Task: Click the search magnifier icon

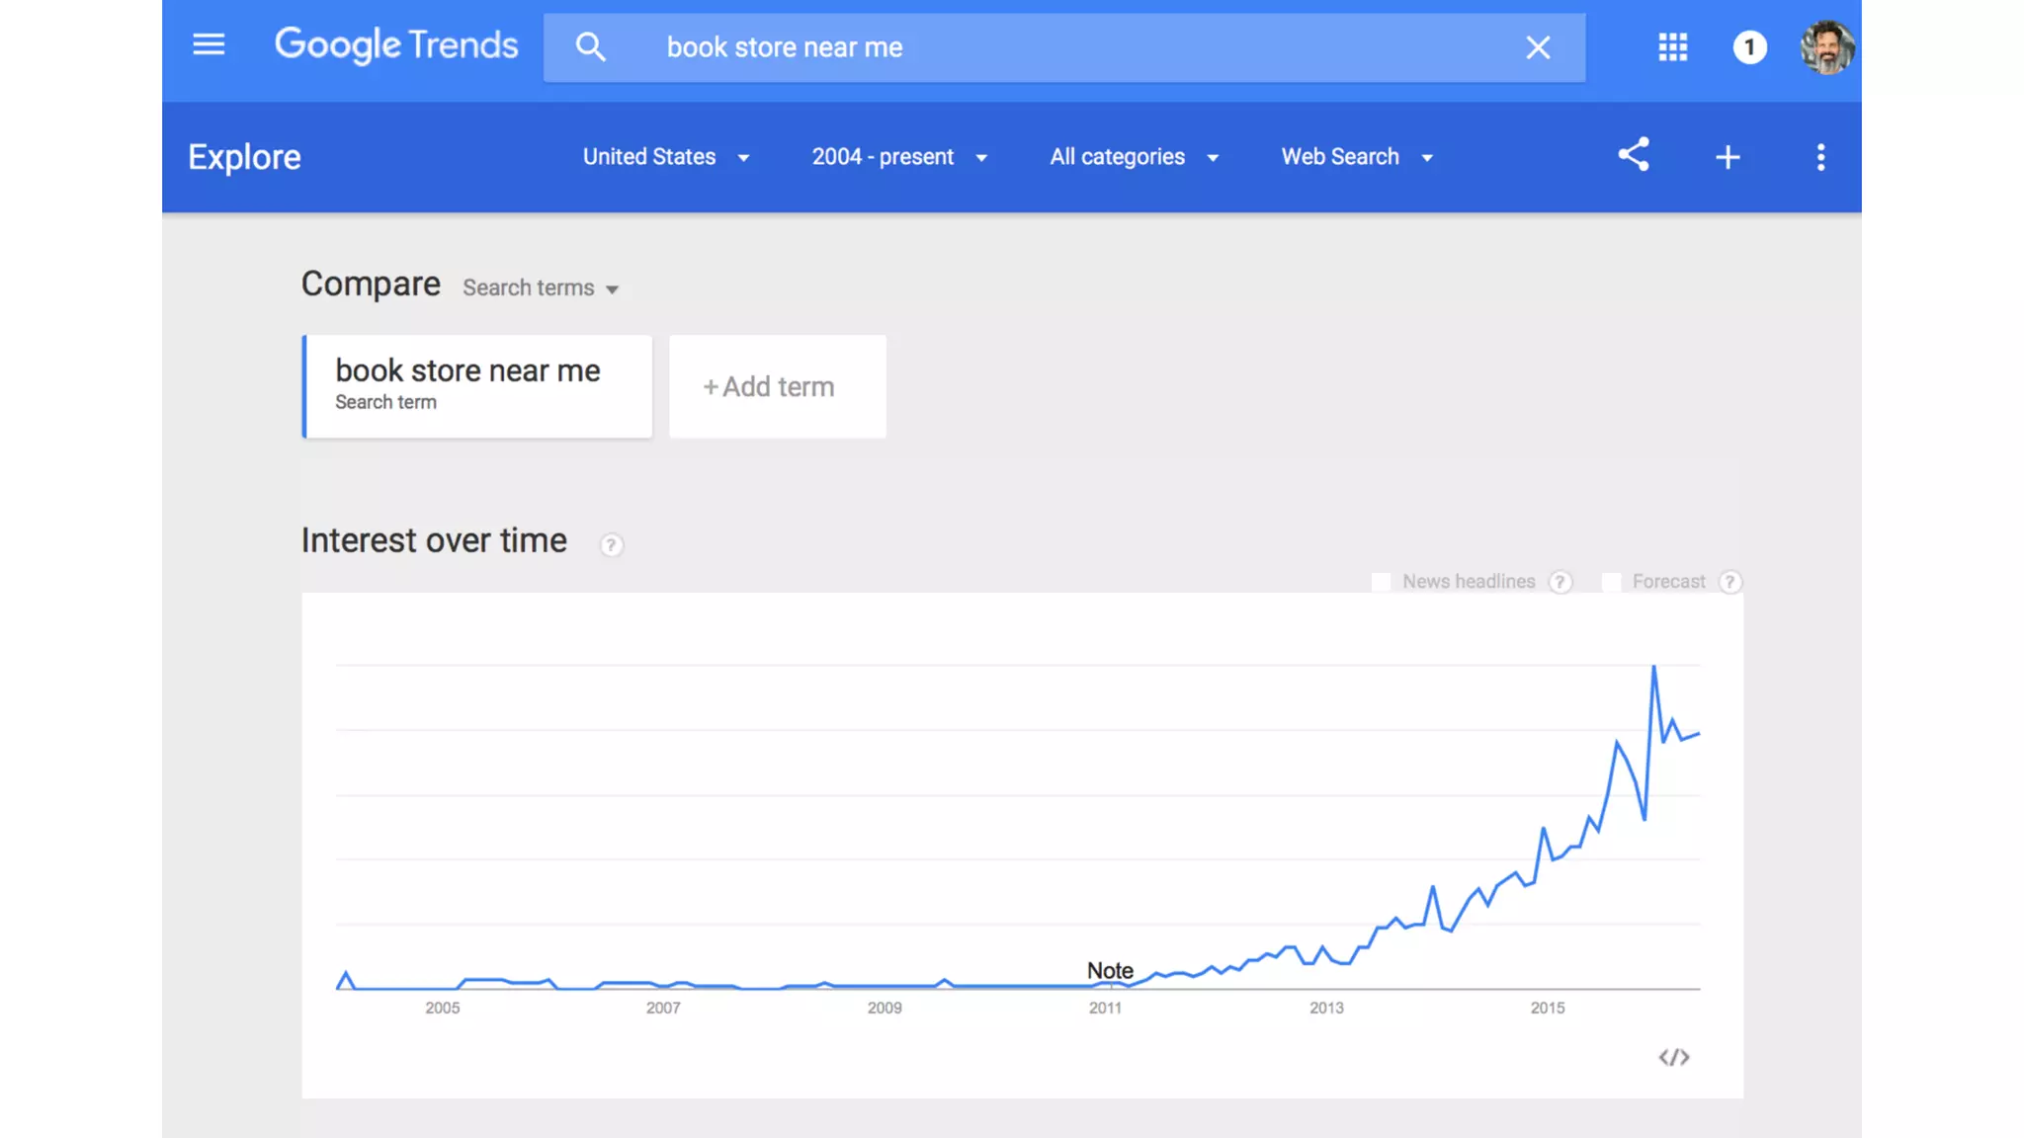Action: tap(590, 46)
